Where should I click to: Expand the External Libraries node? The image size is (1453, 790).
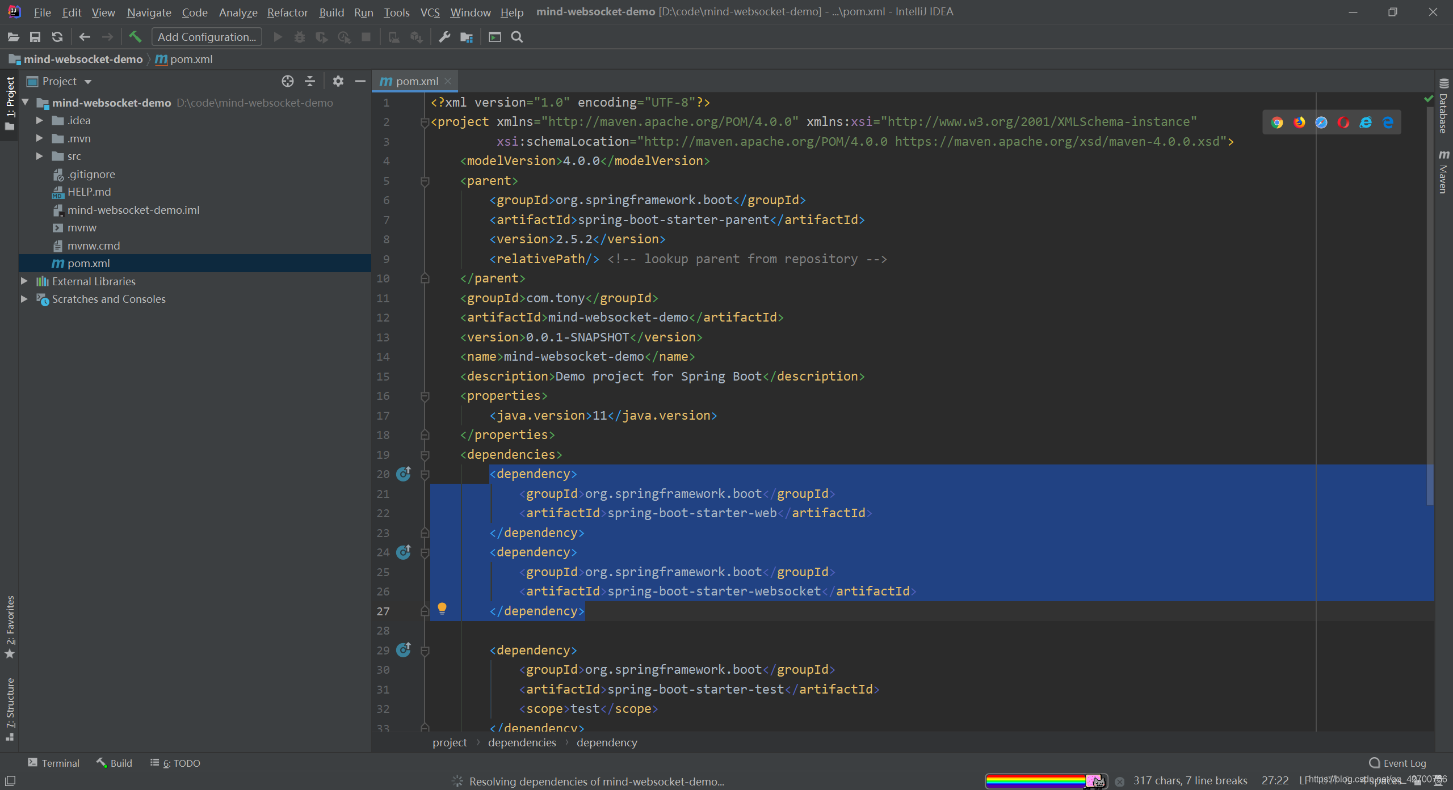coord(24,281)
